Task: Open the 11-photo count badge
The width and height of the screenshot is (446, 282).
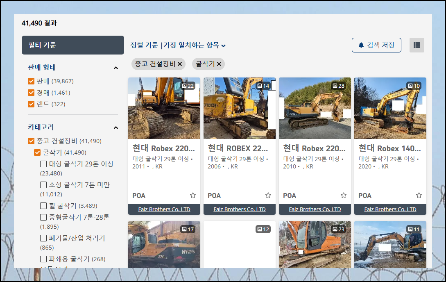Action: point(414,229)
